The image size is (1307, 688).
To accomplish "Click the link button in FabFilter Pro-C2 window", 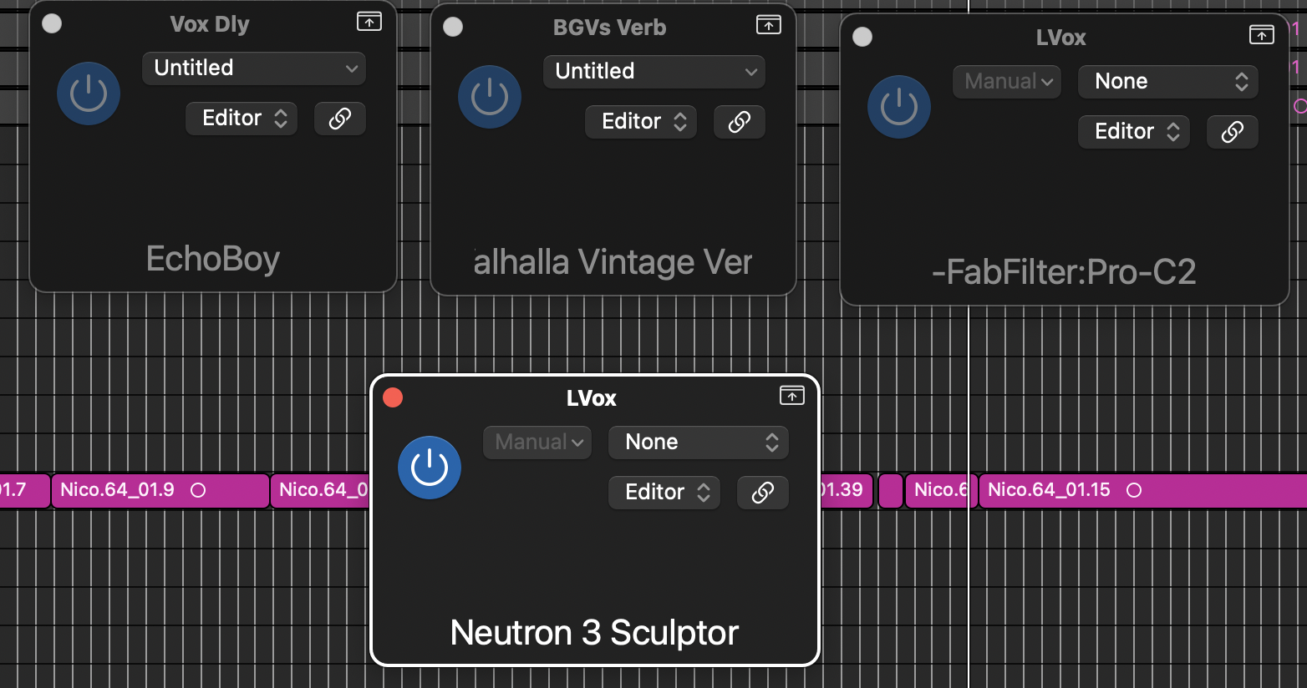I will [1233, 132].
